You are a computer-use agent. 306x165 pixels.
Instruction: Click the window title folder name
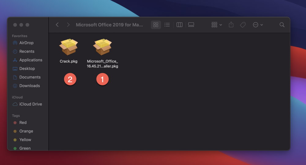(x=109, y=25)
